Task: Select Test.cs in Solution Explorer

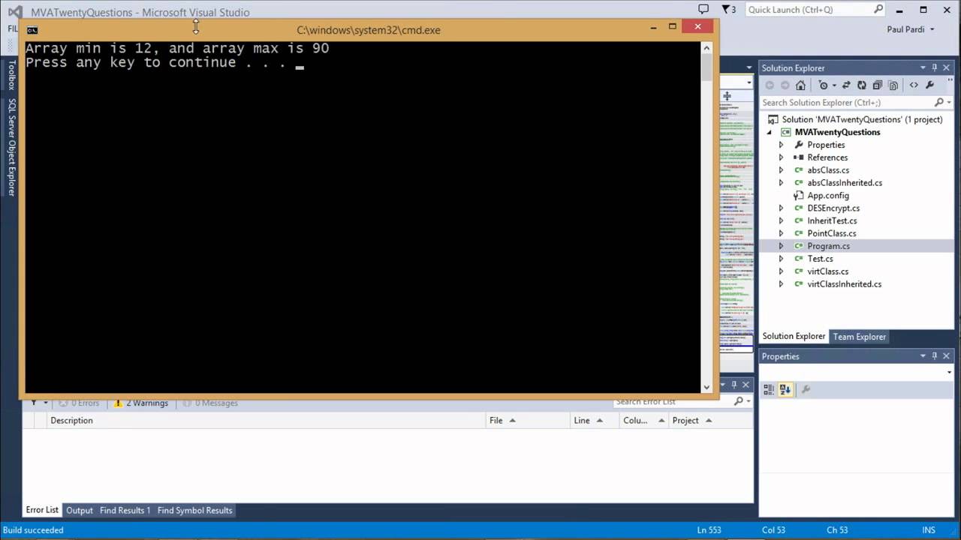Action: point(820,259)
